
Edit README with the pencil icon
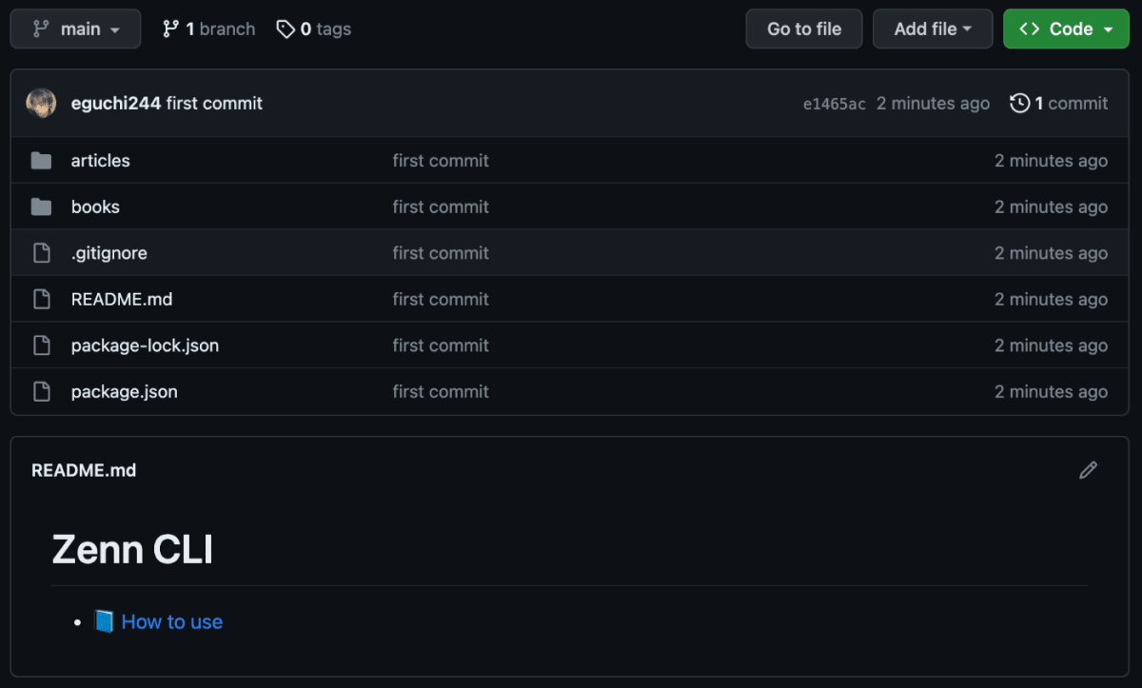1088,470
